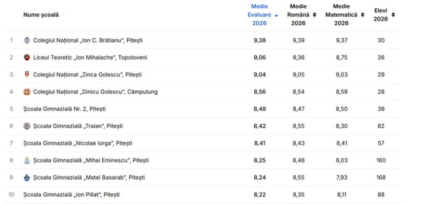Click the Mihai Eminescu school logo icon
Image resolution: width=441 pixels, height=204 pixels.
coord(26,160)
